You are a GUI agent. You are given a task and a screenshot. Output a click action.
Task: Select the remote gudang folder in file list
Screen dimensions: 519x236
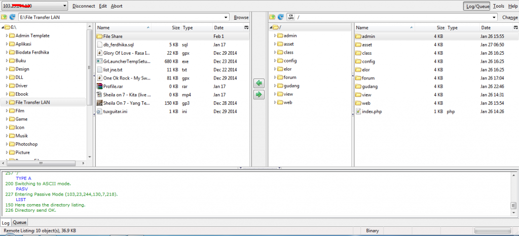[436, 86]
